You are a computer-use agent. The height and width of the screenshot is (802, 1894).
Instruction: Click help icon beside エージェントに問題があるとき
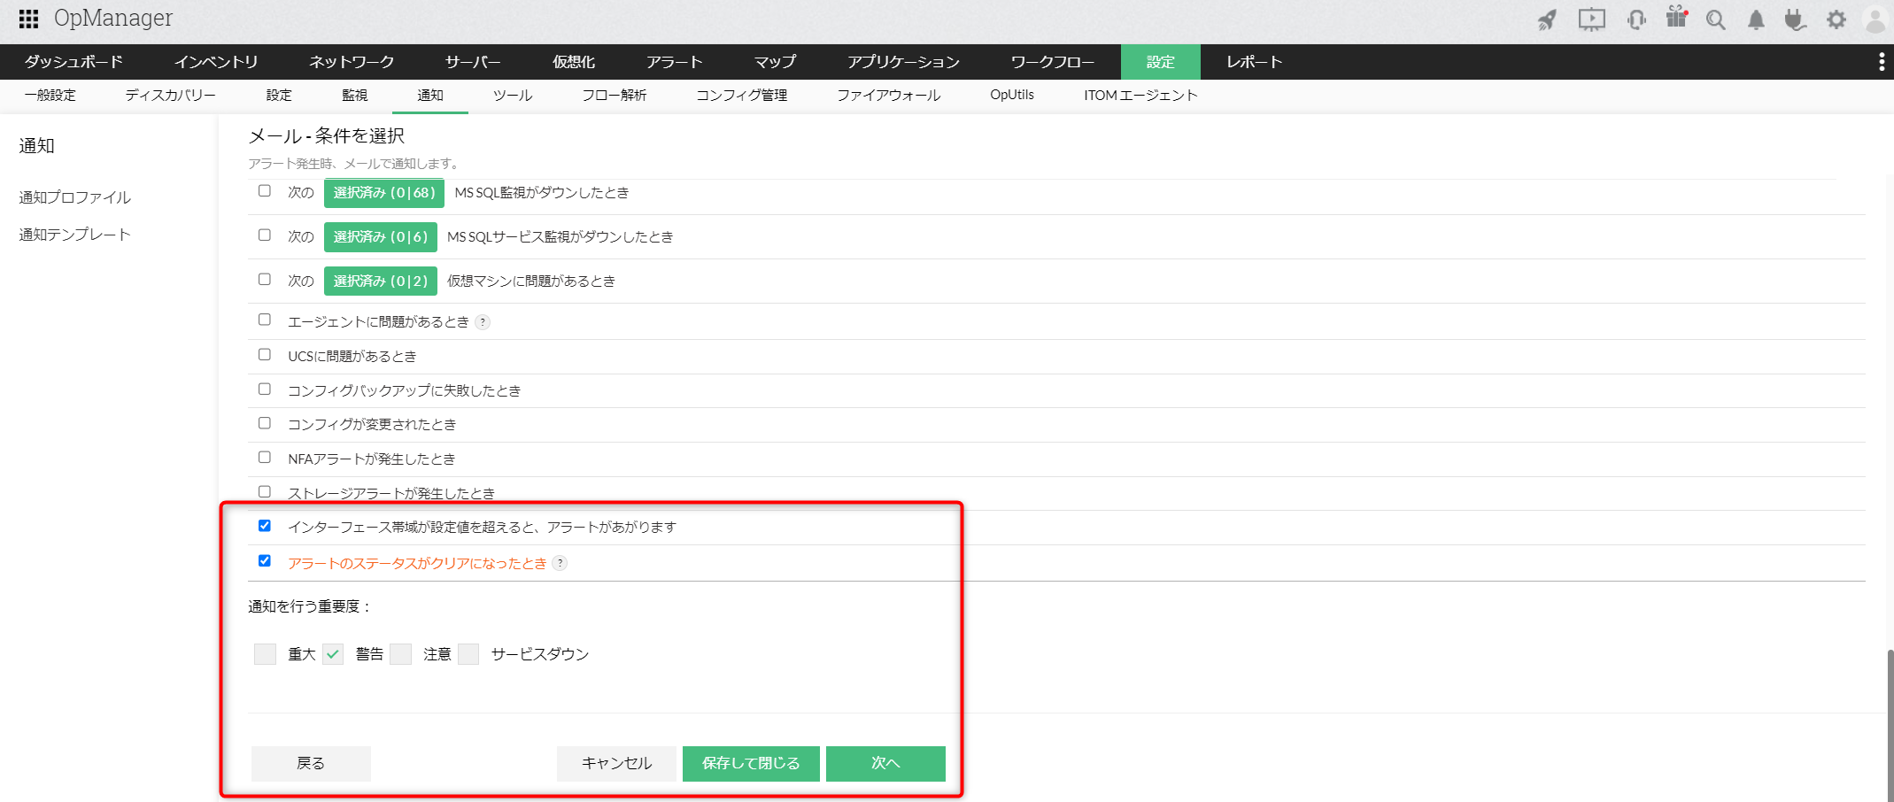483,322
